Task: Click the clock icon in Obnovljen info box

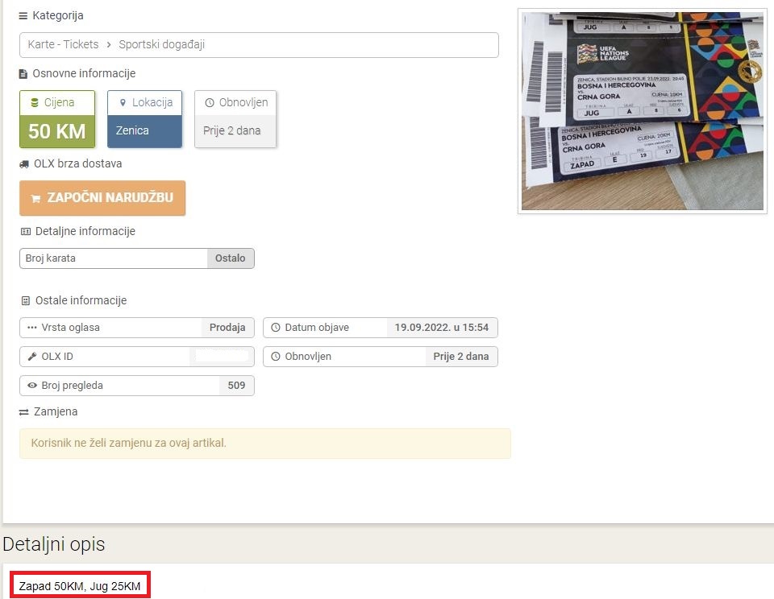Action: [x=210, y=103]
